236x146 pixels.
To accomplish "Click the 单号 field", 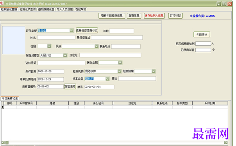I will pos(99,87).
